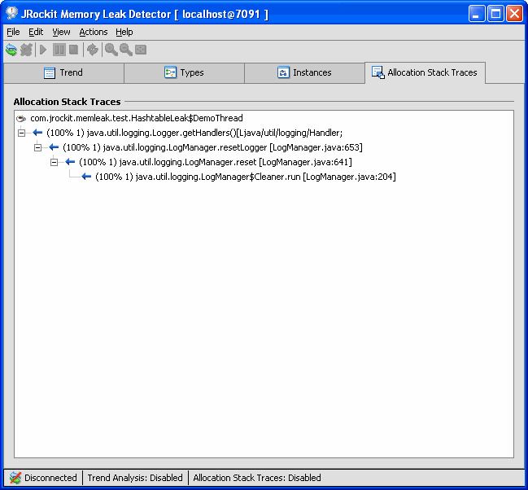Screen dimensions: 528x490
Task: Click the blue arrow icon on the Logger.getHandlers row
Action: click(37, 133)
